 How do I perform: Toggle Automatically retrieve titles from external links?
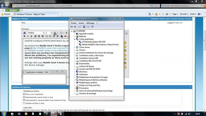tap(24, 100)
